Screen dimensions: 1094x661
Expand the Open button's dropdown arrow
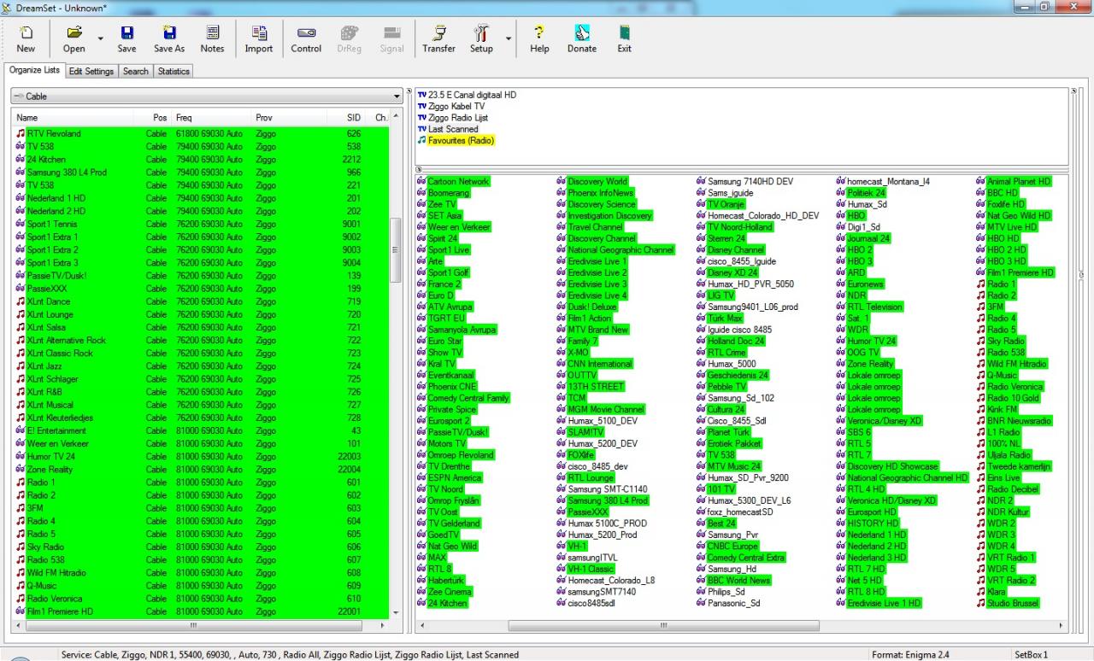click(100, 39)
